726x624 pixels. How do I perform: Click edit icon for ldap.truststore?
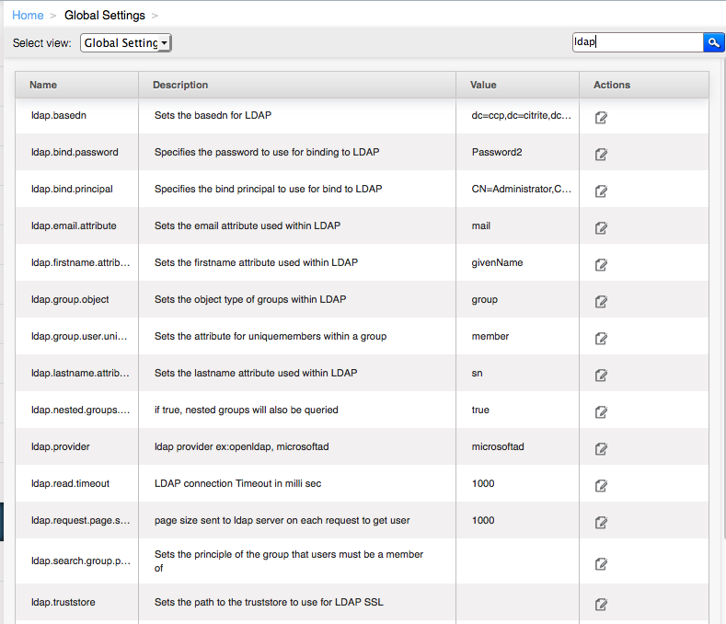pos(601,605)
